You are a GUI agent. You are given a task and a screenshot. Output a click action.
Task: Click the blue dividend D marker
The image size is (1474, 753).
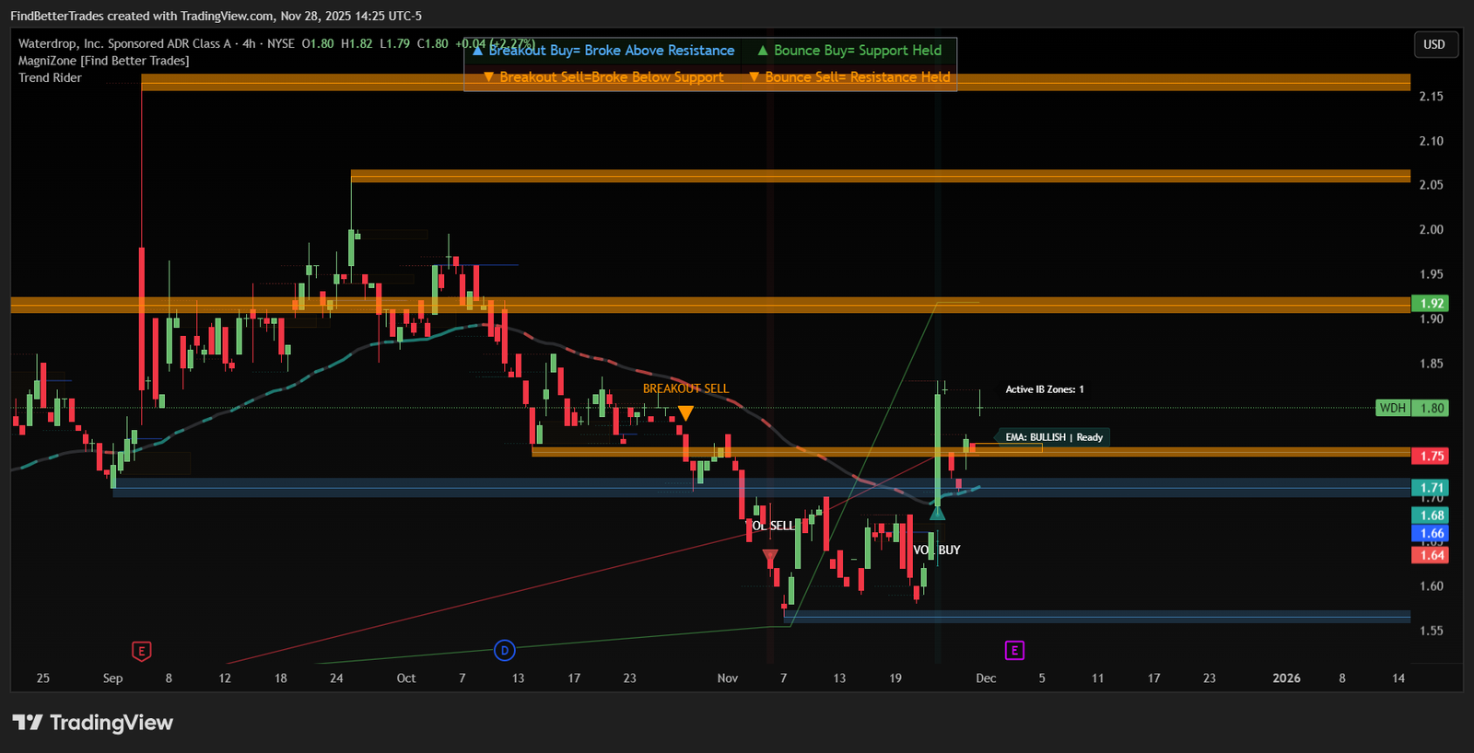pos(504,651)
